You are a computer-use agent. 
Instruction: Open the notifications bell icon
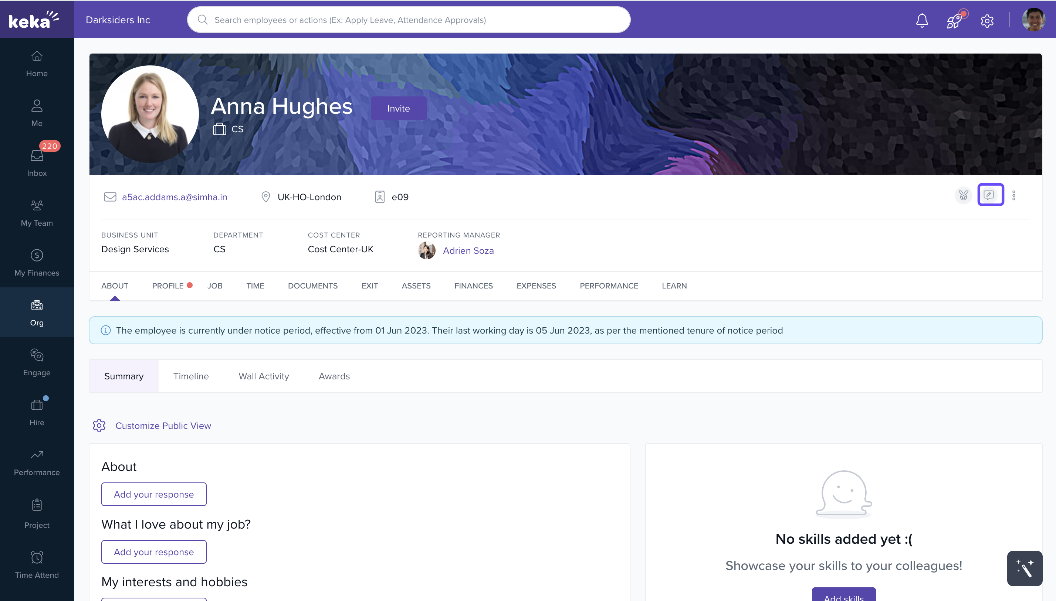pos(922,20)
